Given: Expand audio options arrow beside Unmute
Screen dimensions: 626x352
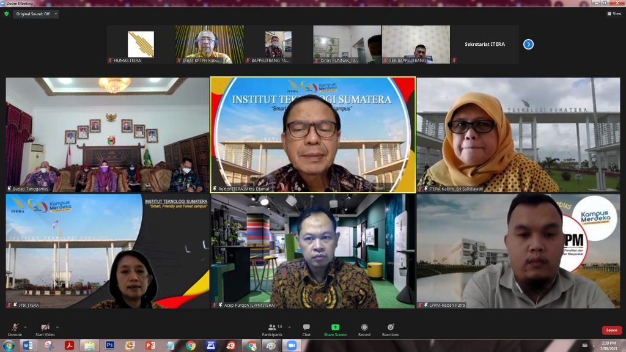Looking at the screenshot, I should point(26,328).
